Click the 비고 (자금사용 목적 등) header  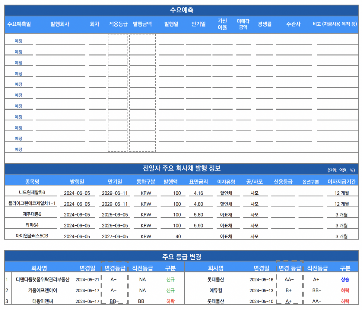pos(335,24)
